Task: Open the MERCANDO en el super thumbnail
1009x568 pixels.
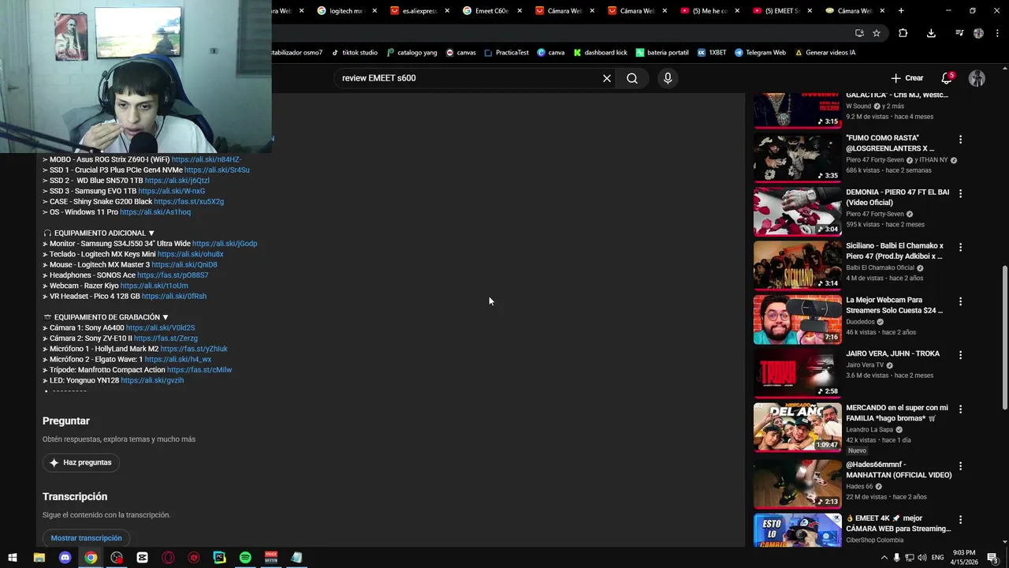Action: tap(797, 428)
